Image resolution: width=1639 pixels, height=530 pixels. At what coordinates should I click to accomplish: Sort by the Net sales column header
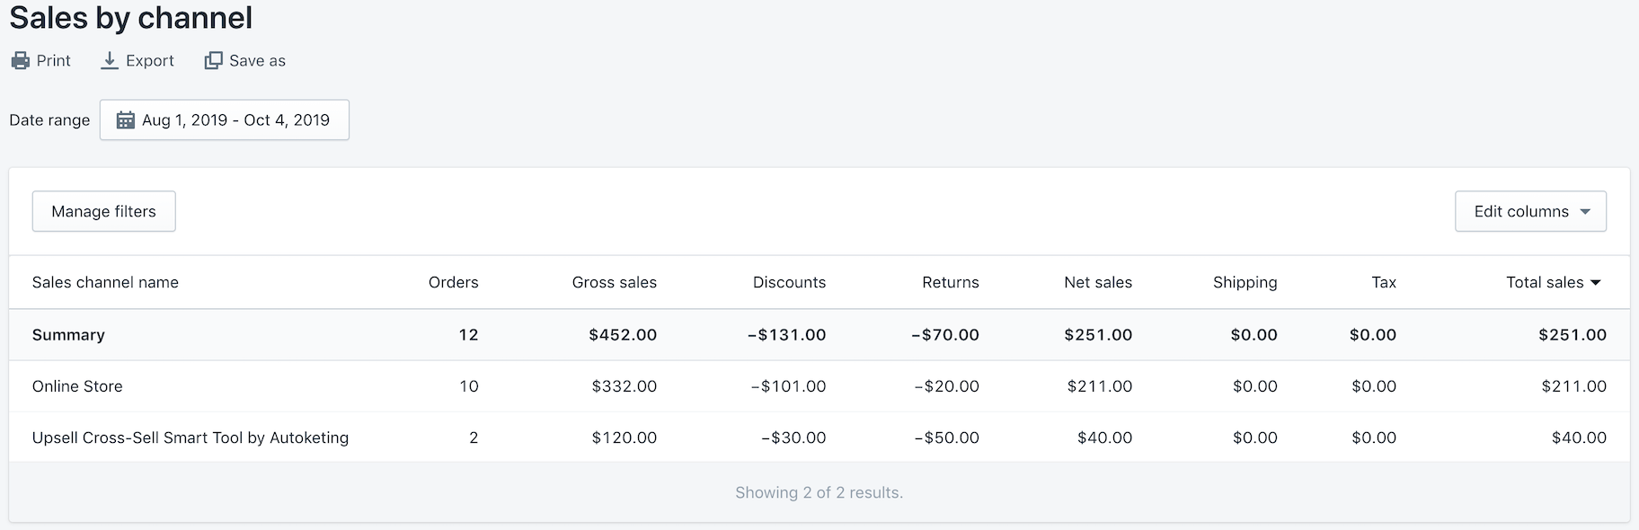click(x=1098, y=282)
